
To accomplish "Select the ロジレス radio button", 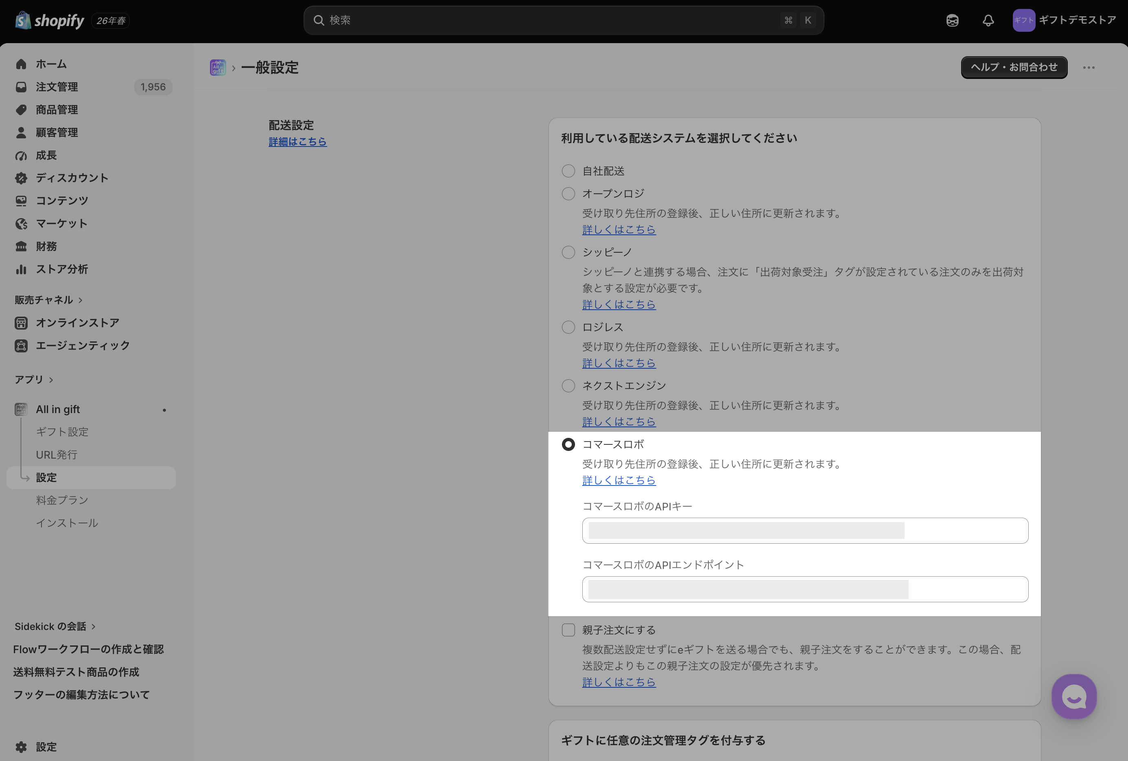I will pos(568,327).
